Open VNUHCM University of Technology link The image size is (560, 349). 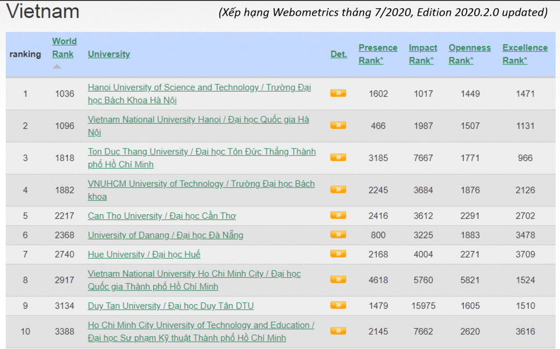[201, 190]
